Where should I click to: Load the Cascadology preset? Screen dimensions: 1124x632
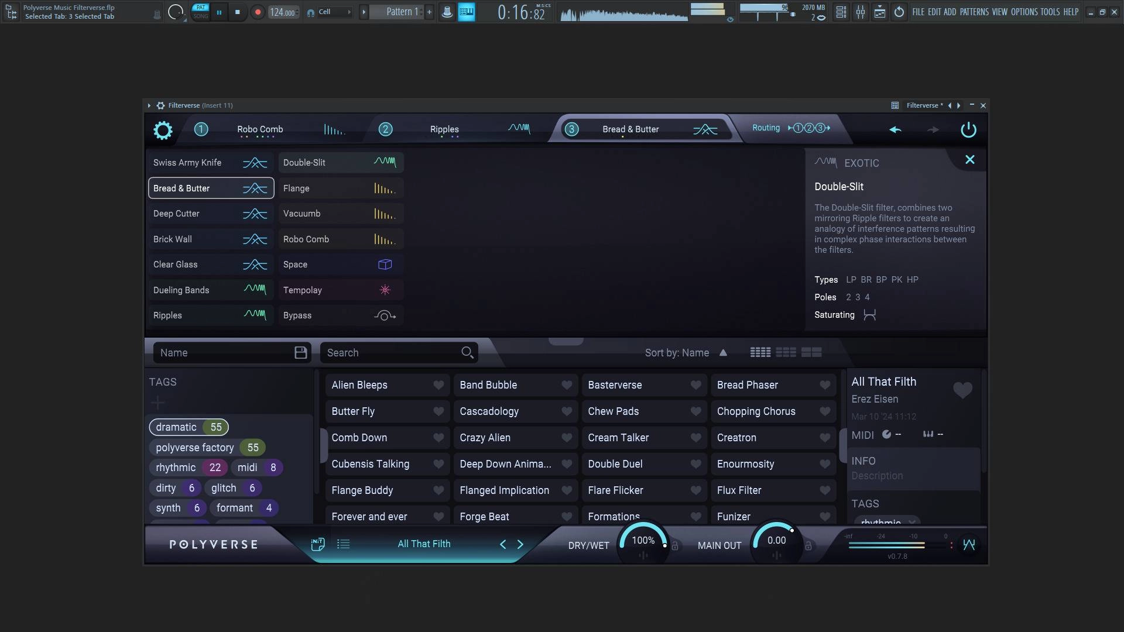[x=515, y=411]
